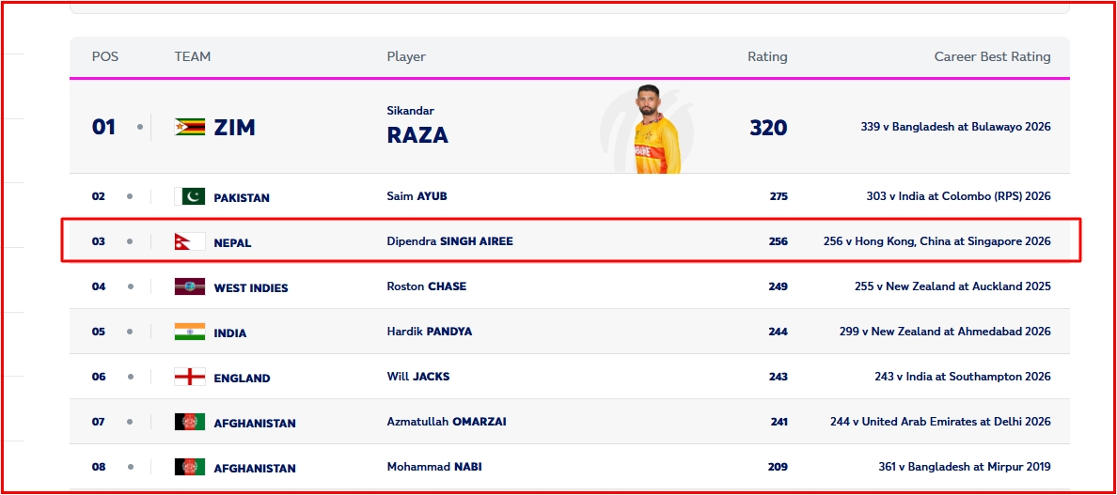Open Sikandar RAZA player profile
Image resolution: width=1117 pixels, height=495 pixels.
pyautogui.click(x=417, y=127)
